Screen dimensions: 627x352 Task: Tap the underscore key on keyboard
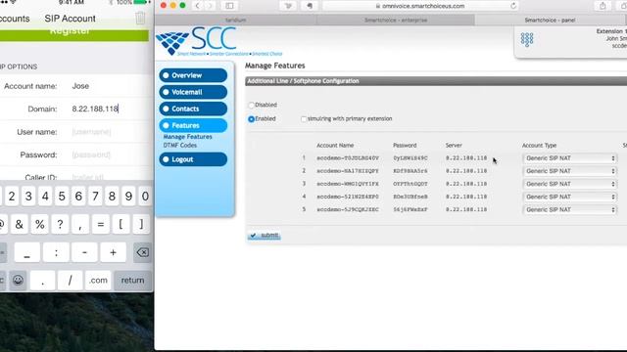tap(26, 252)
